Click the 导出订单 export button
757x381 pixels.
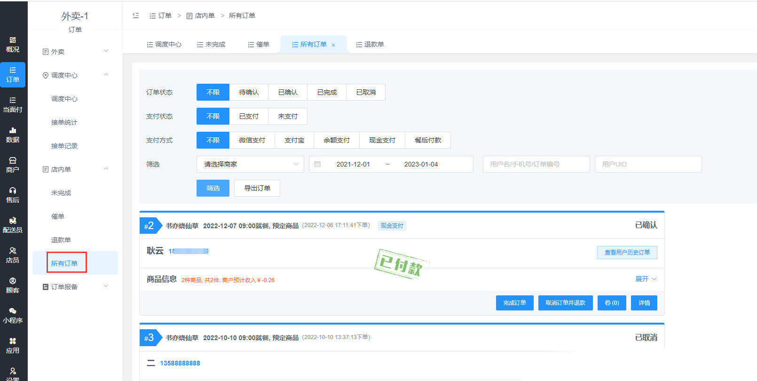tap(257, 188)
